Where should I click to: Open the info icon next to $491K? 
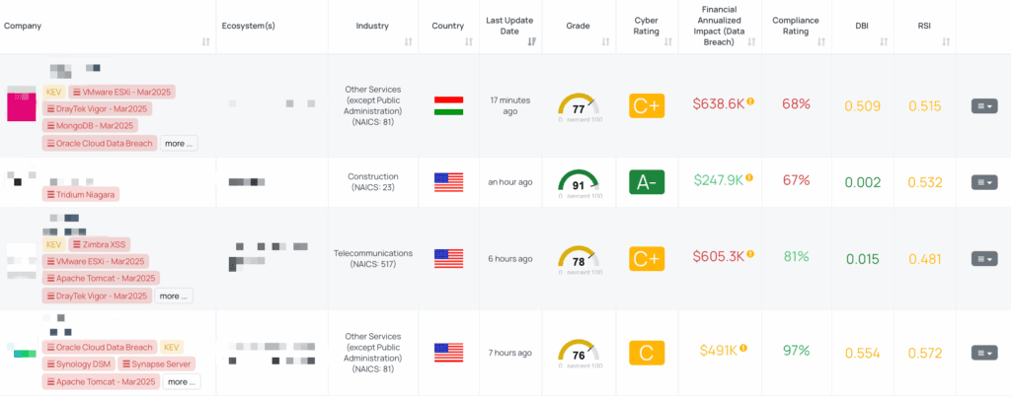click(743, 349)
